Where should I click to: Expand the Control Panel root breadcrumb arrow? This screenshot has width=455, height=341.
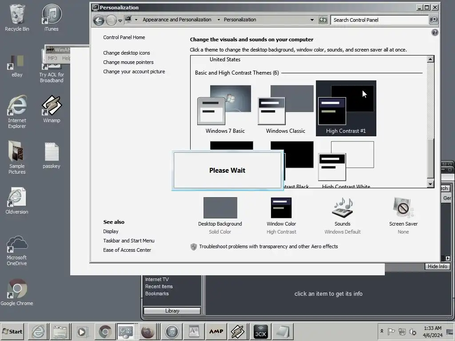136,20
